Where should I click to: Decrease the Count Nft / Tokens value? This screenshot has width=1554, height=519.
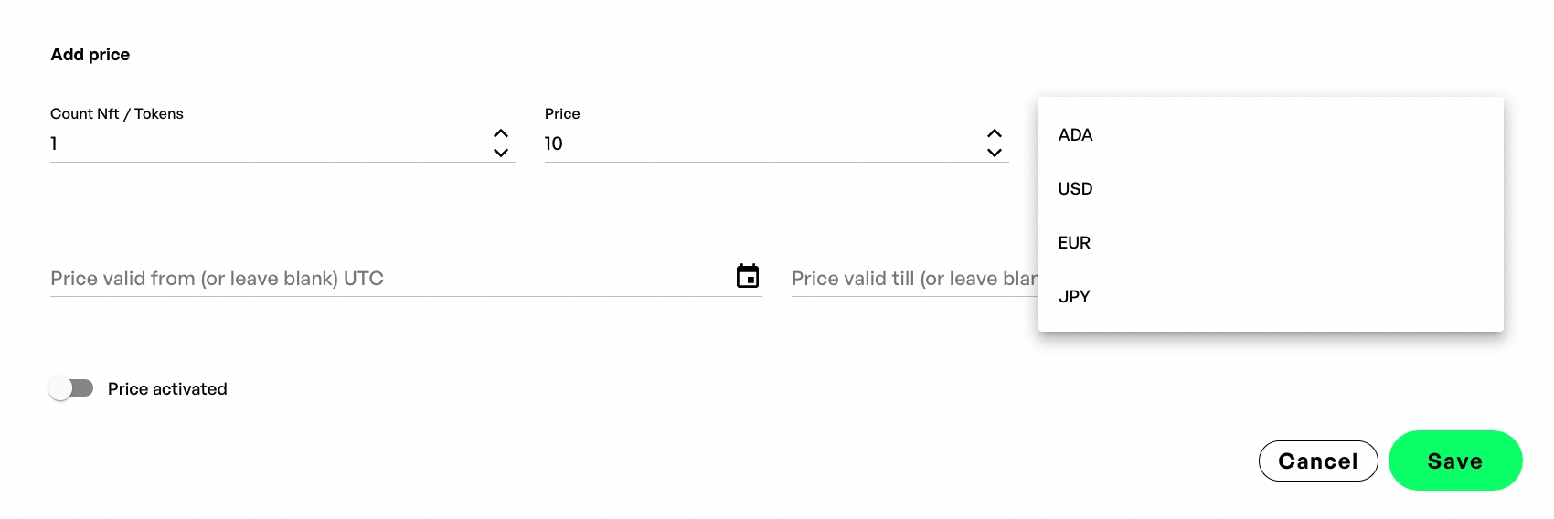click(501, 153)
